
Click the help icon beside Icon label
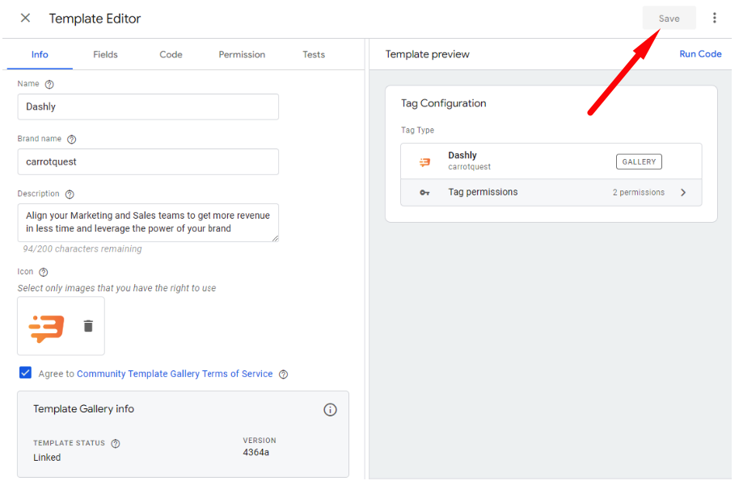44,273
